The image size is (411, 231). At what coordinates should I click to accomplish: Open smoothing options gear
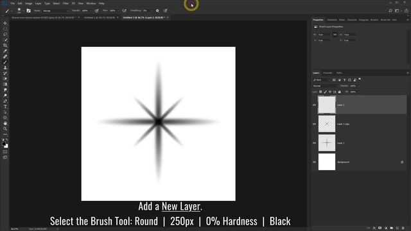click(x=157, y=11)
